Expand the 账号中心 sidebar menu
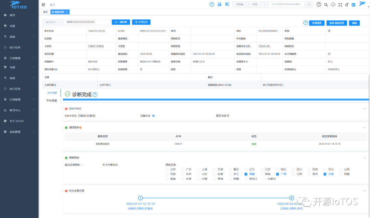The height and width of the screenshot is (218, 370). tap(19, 110)
